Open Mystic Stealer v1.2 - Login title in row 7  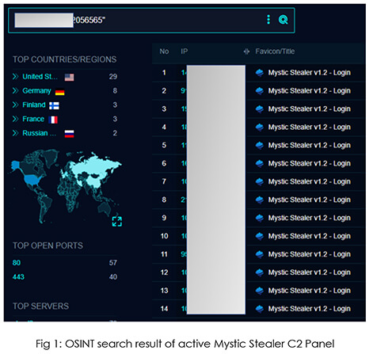click(310, 181)
